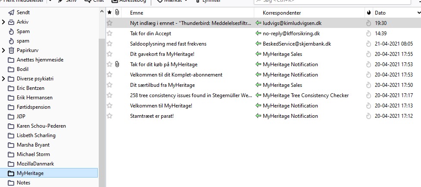Star the 'Dit gavekort fra MyHeritage!' message
The width and height of the screenshot is (421, 187).
coord(109,54)
